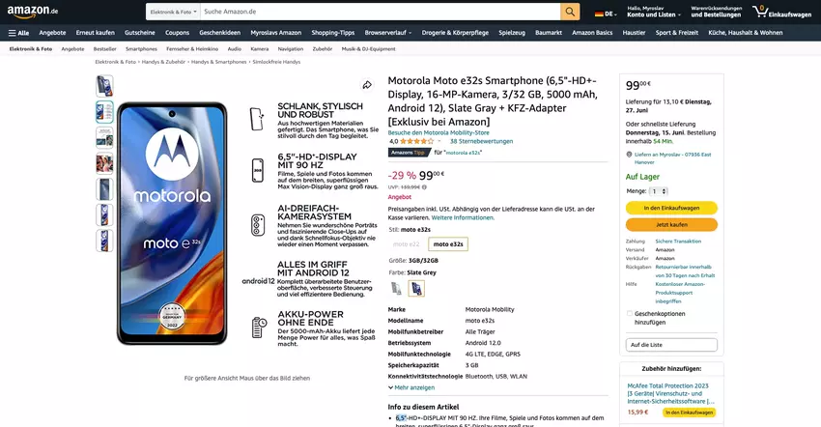821x427 pixels.
Task: Select the 'moto e32s' style option
Action: tap(448, 244)
